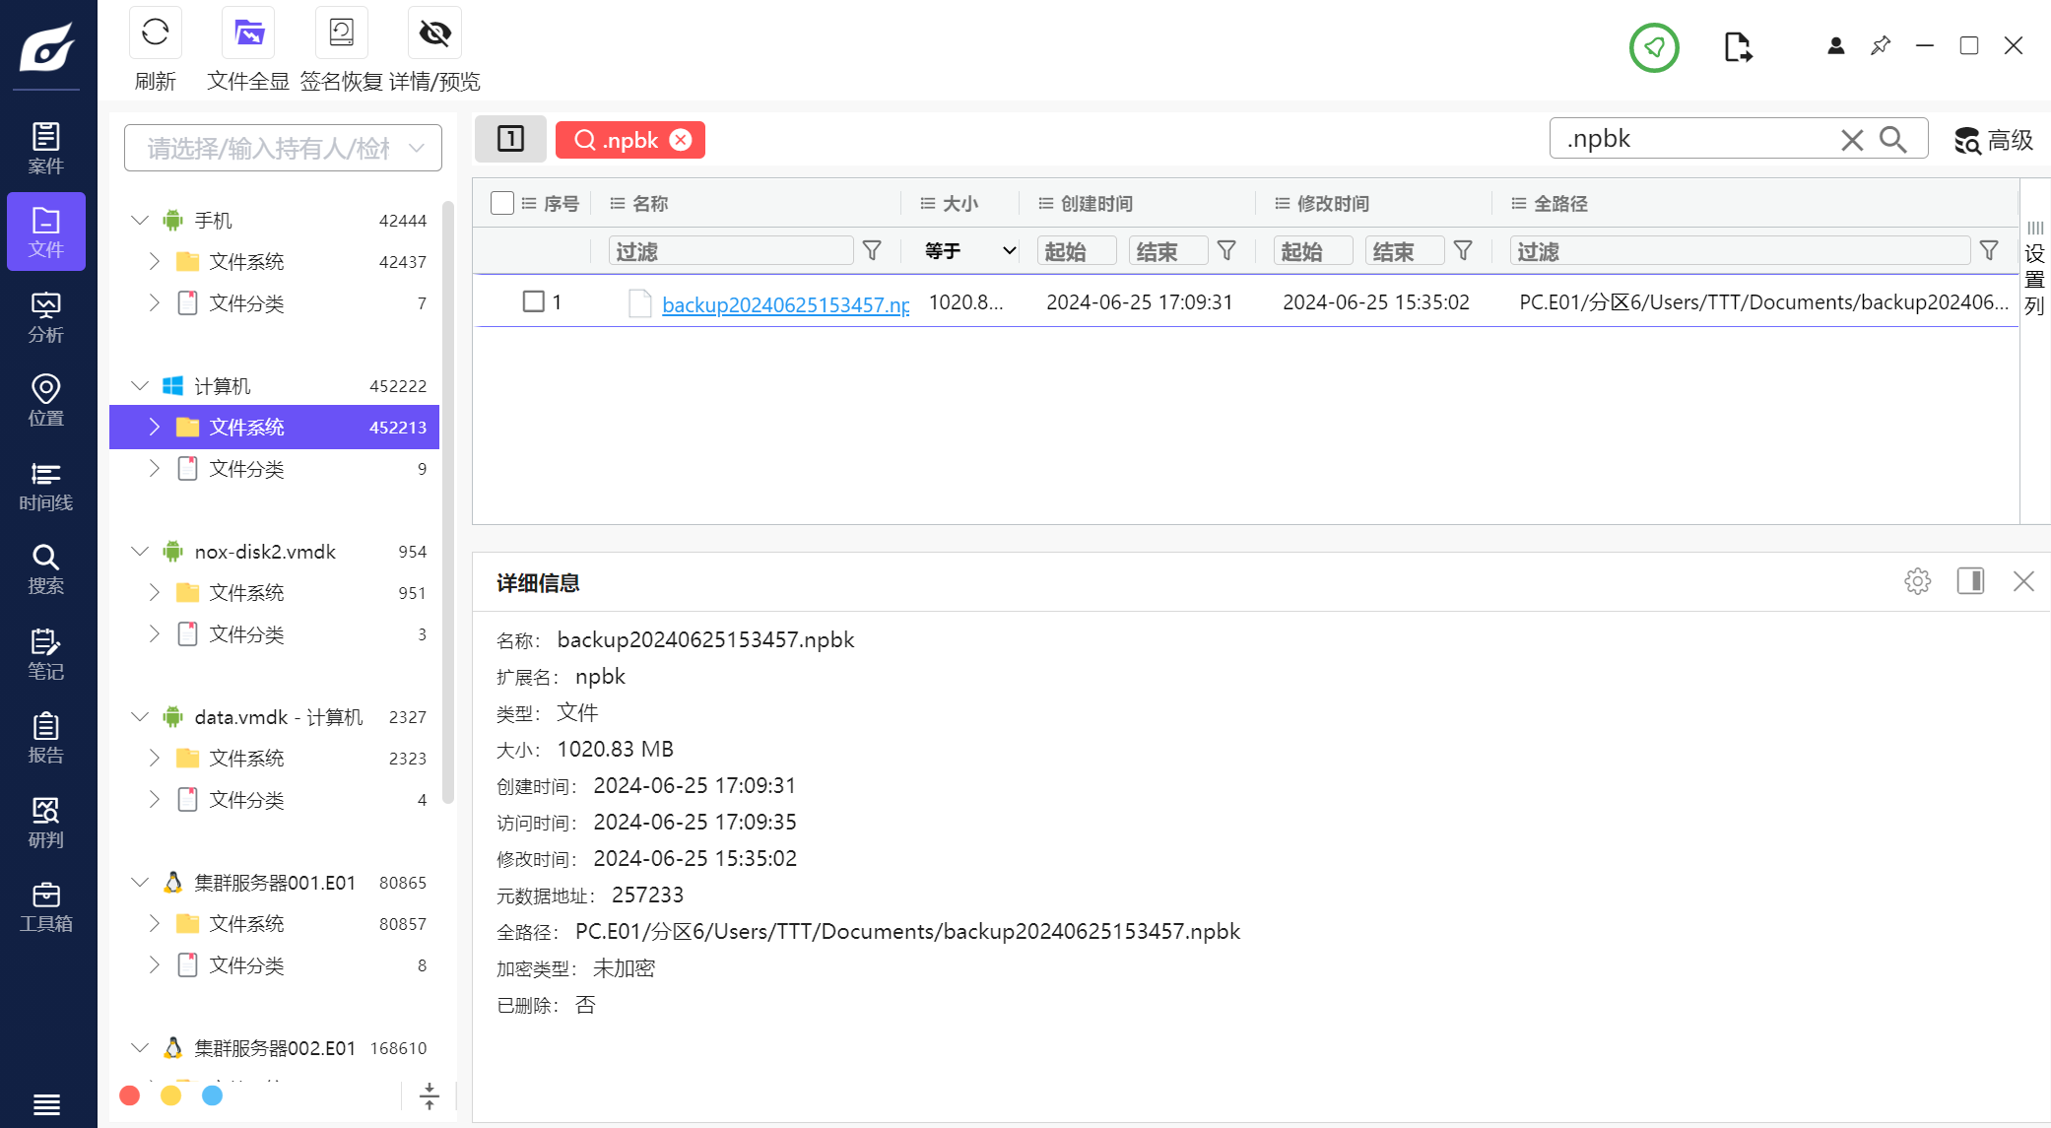Select 文件分类 under nox-disk2.vmdk
The image size is (2051, 1128).
246,634
